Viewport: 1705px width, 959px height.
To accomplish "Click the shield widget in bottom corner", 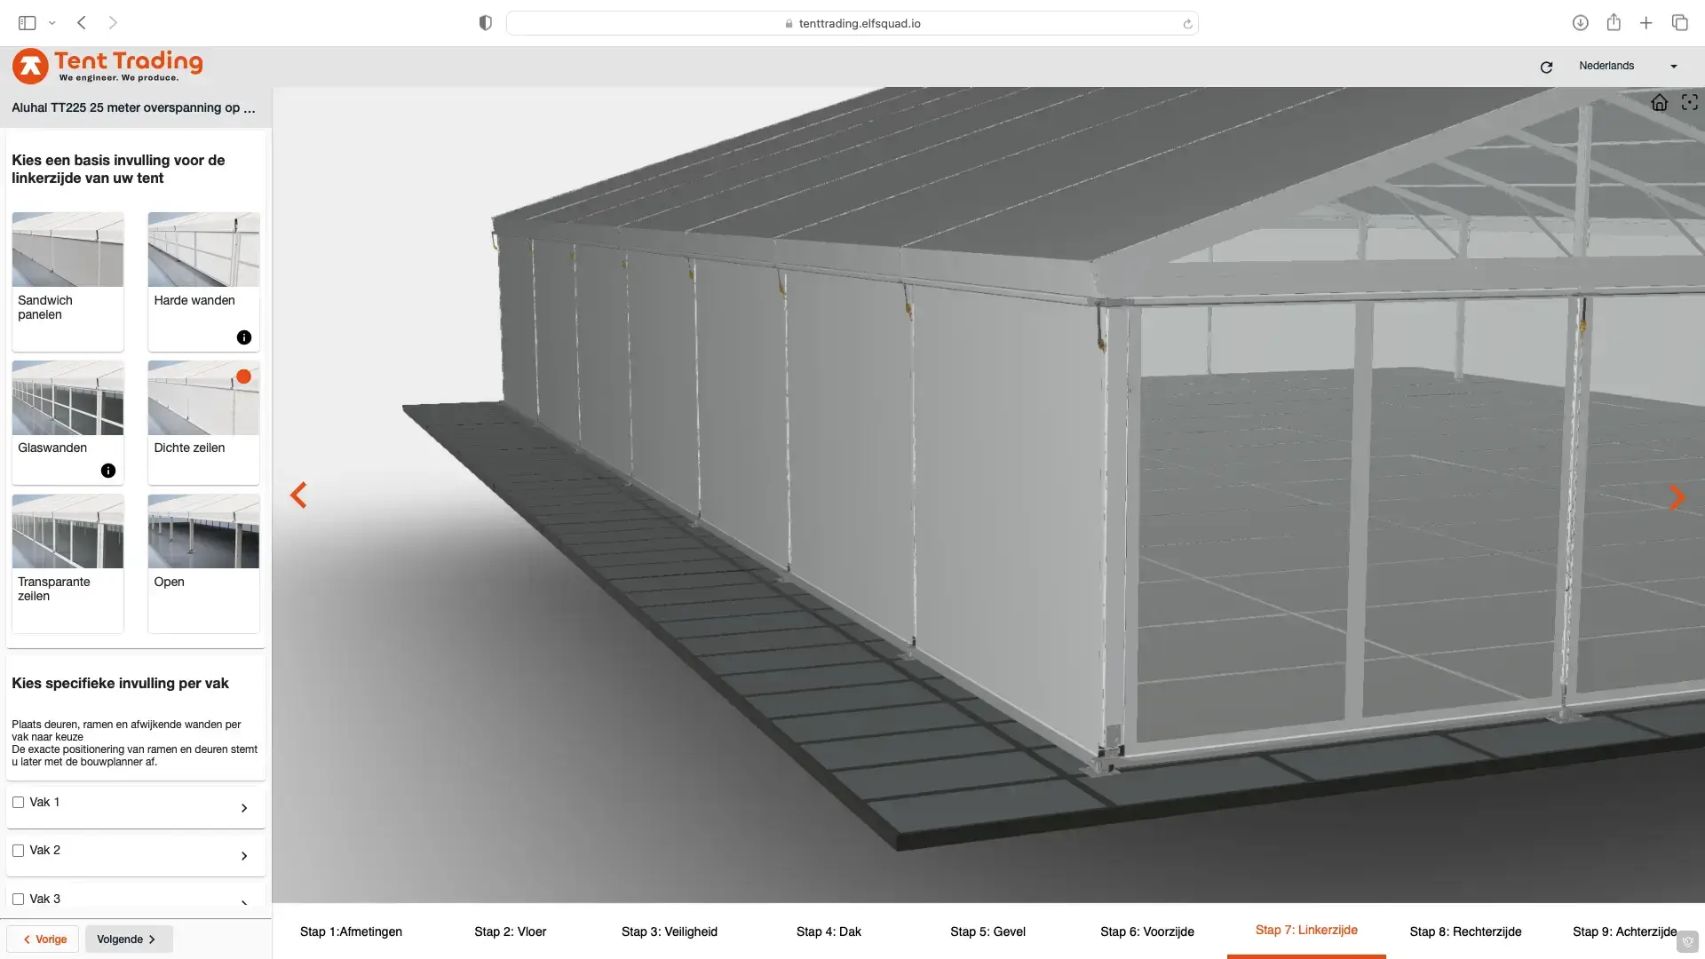I will (x=1688, y=941).
